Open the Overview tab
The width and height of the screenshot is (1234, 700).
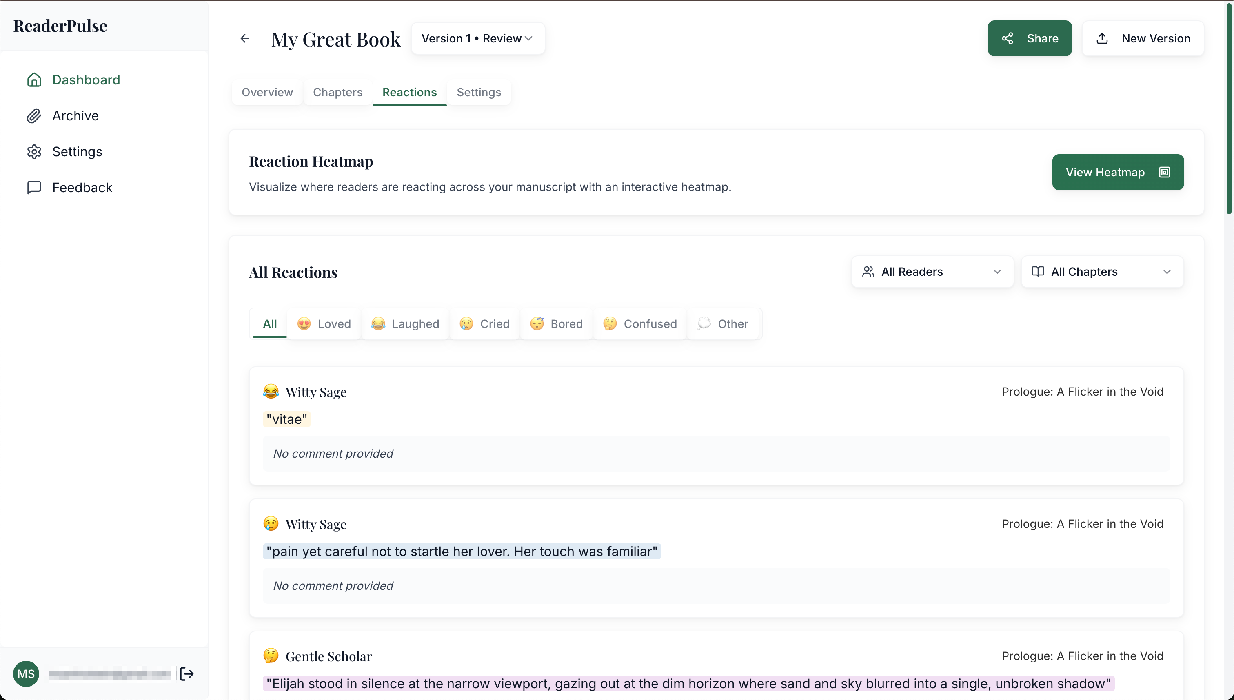pos(267,92)
